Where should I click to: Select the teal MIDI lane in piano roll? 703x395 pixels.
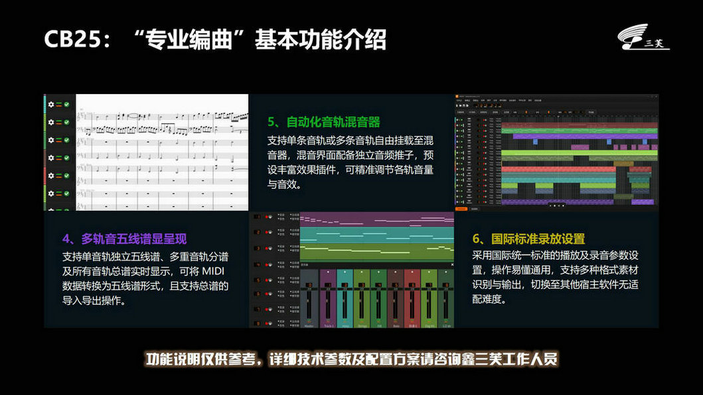click(x=376, y=235)
